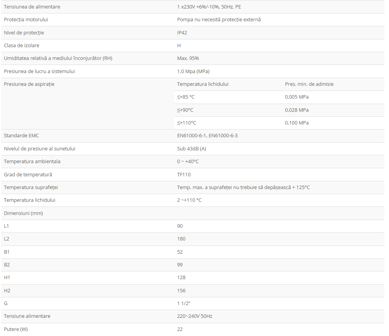
Task: Select the 'Putere (W)' row label
Action: 16,329
